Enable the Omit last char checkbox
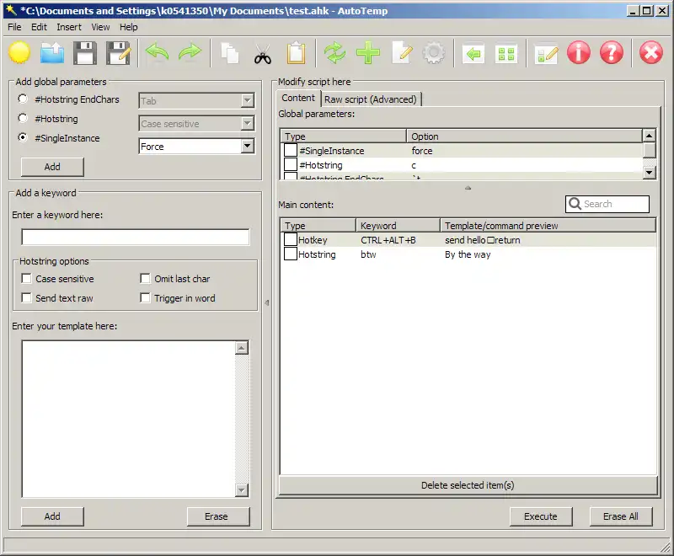The width and height of the screenshot is (674, 556). click(145, 279)
